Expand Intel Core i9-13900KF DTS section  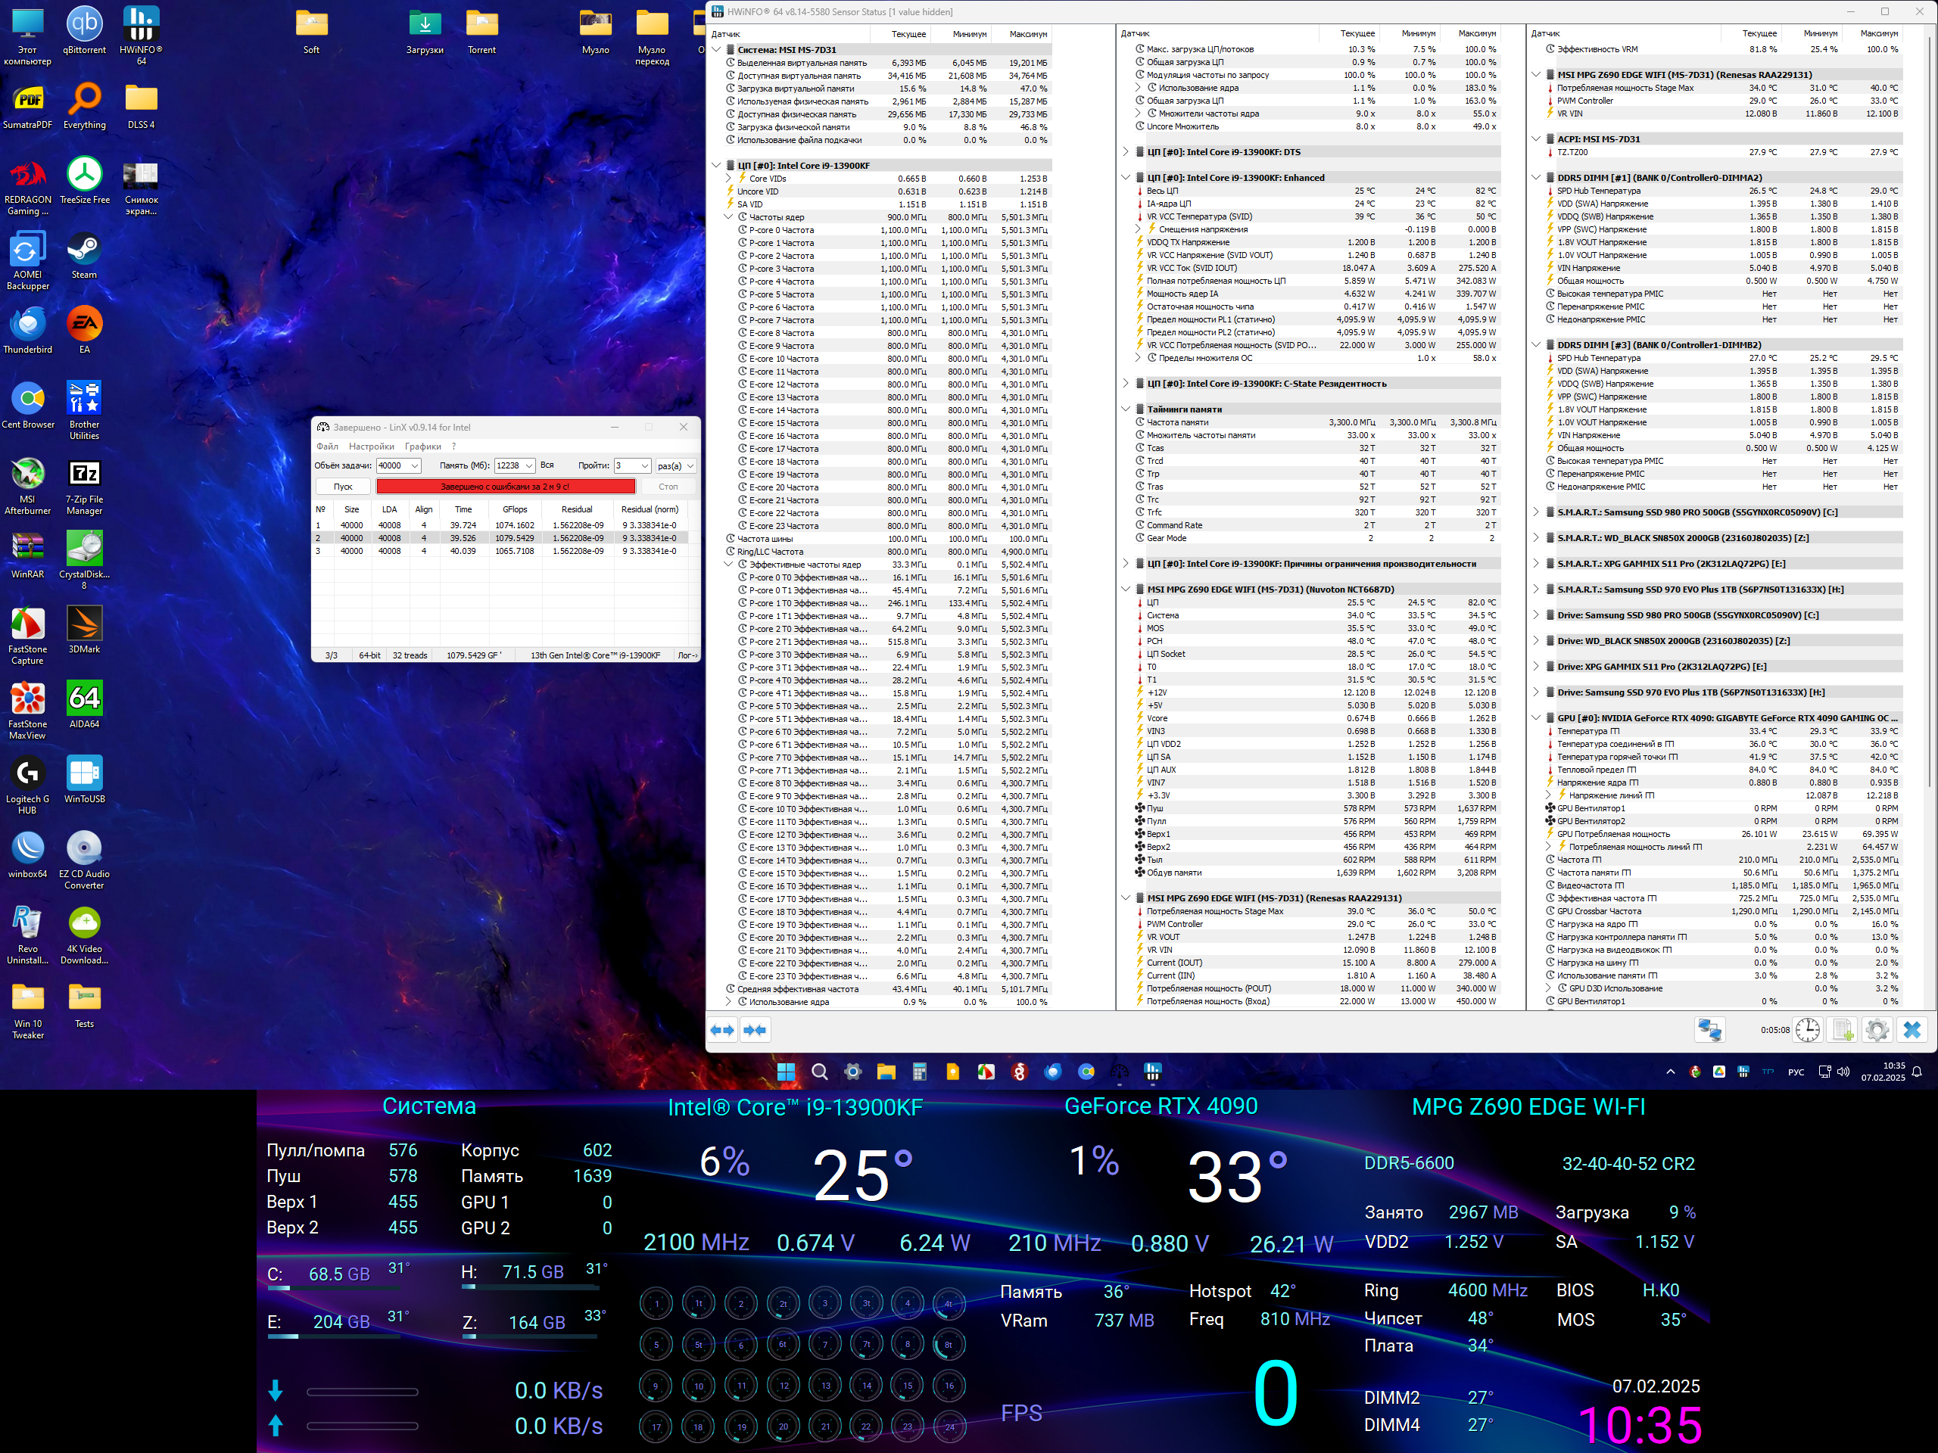click(x=1126, y=152)
